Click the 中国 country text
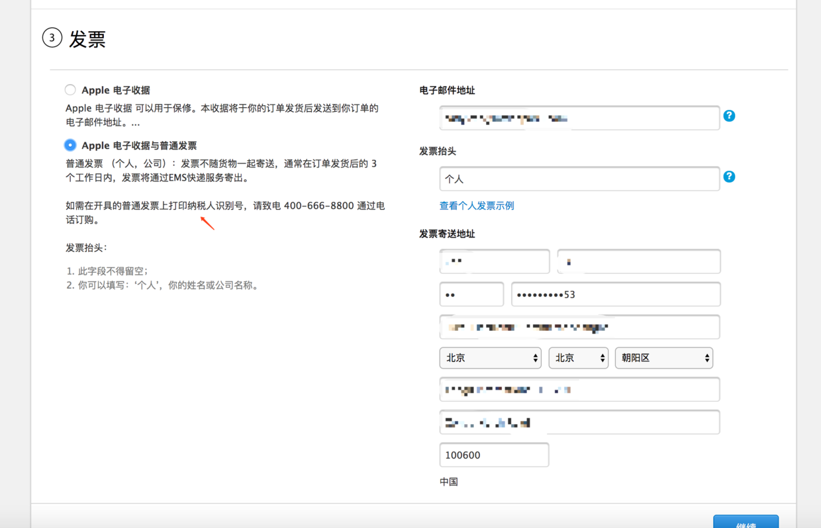821x528 pixels. (x=449, y=482)
